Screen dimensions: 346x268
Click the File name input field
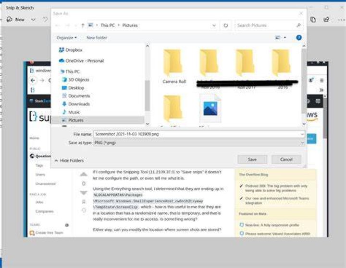pyautogui.click(x=198, y=134)
